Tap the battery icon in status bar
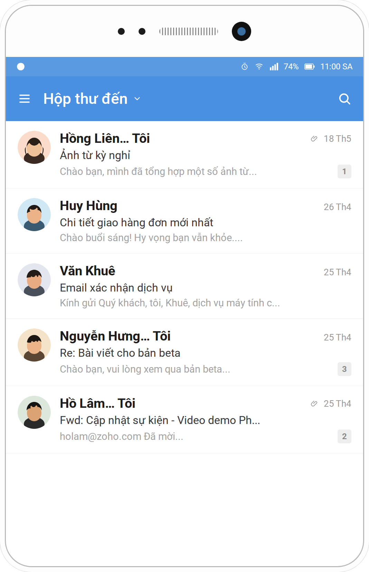369x572 pixels. pyautogui.click(x=309, y=67)
